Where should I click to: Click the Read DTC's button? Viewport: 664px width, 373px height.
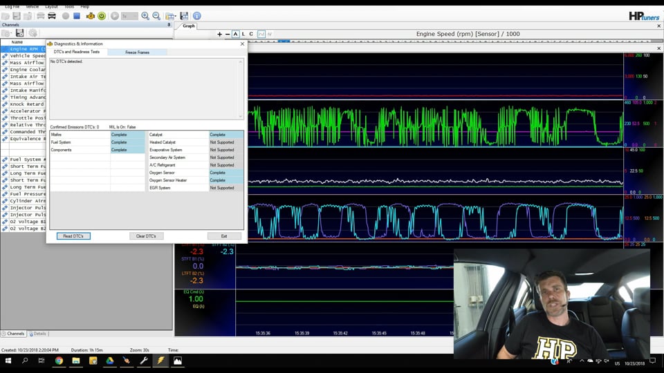(x=73, y=236)
